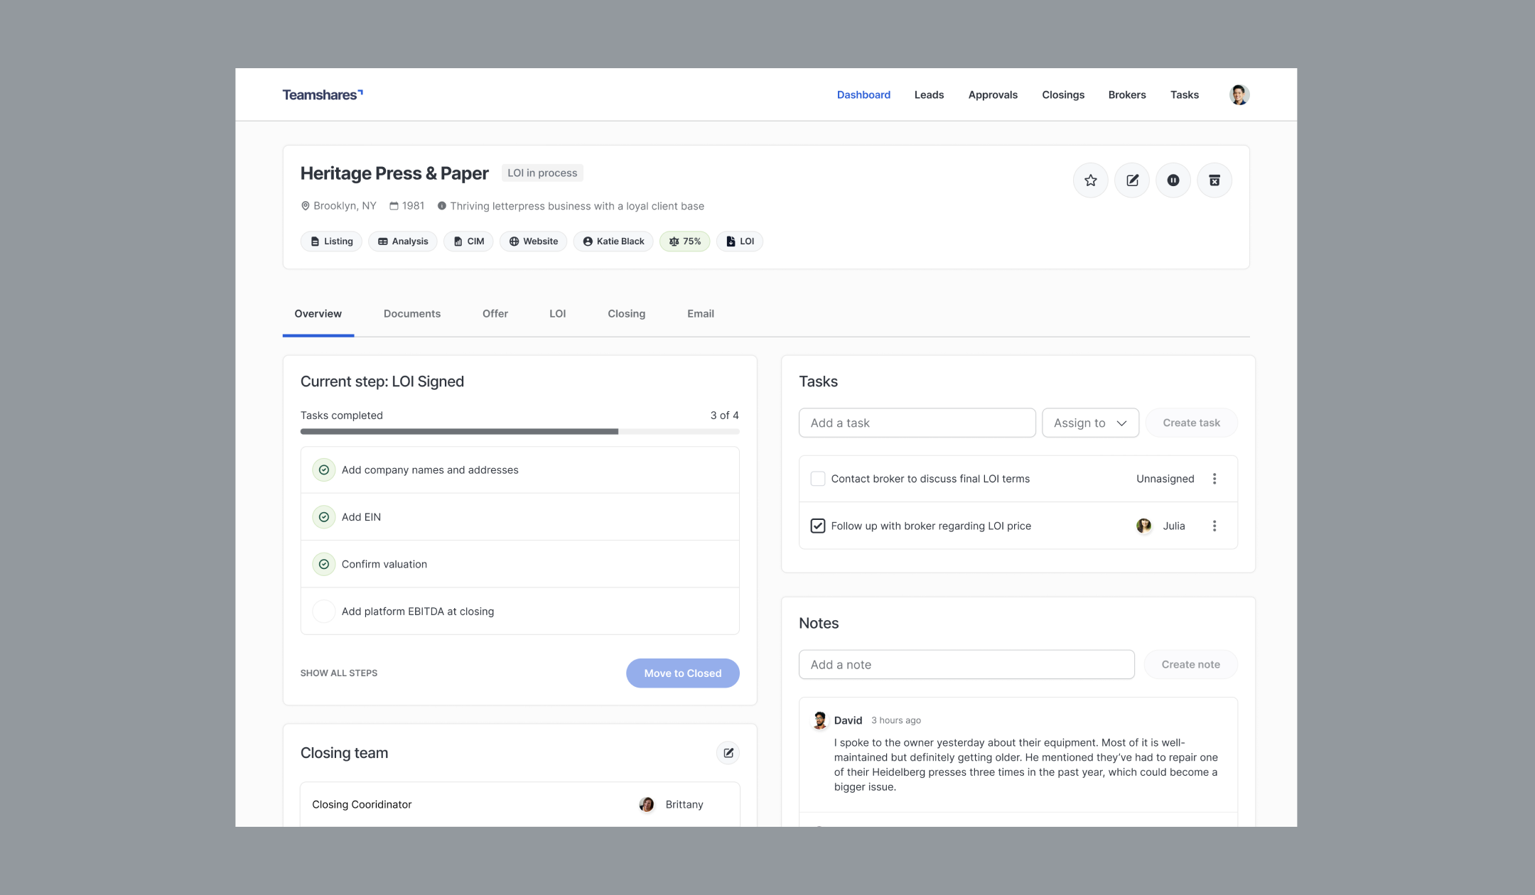Screen dimensions: 1535x895
Task: Check the Contact broker task checkbox
Action: click(818, 479)
